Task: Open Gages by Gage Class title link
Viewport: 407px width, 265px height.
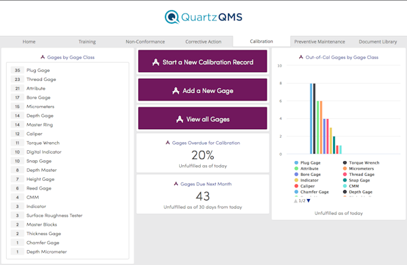Action: [71, 57]
